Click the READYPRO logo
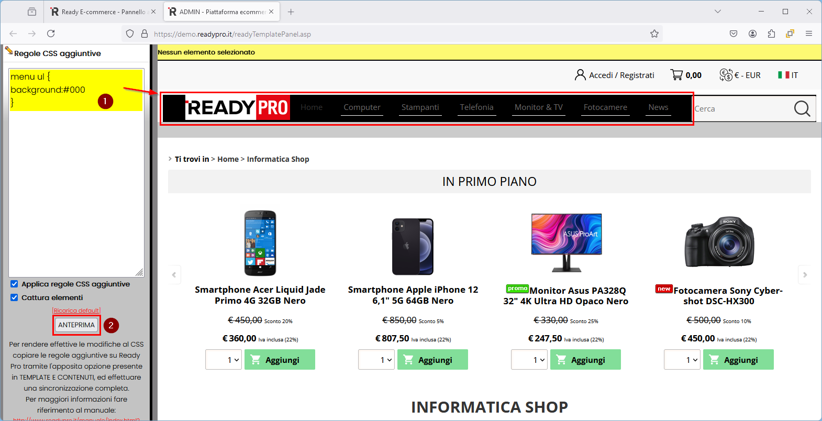 pos(237,107)
